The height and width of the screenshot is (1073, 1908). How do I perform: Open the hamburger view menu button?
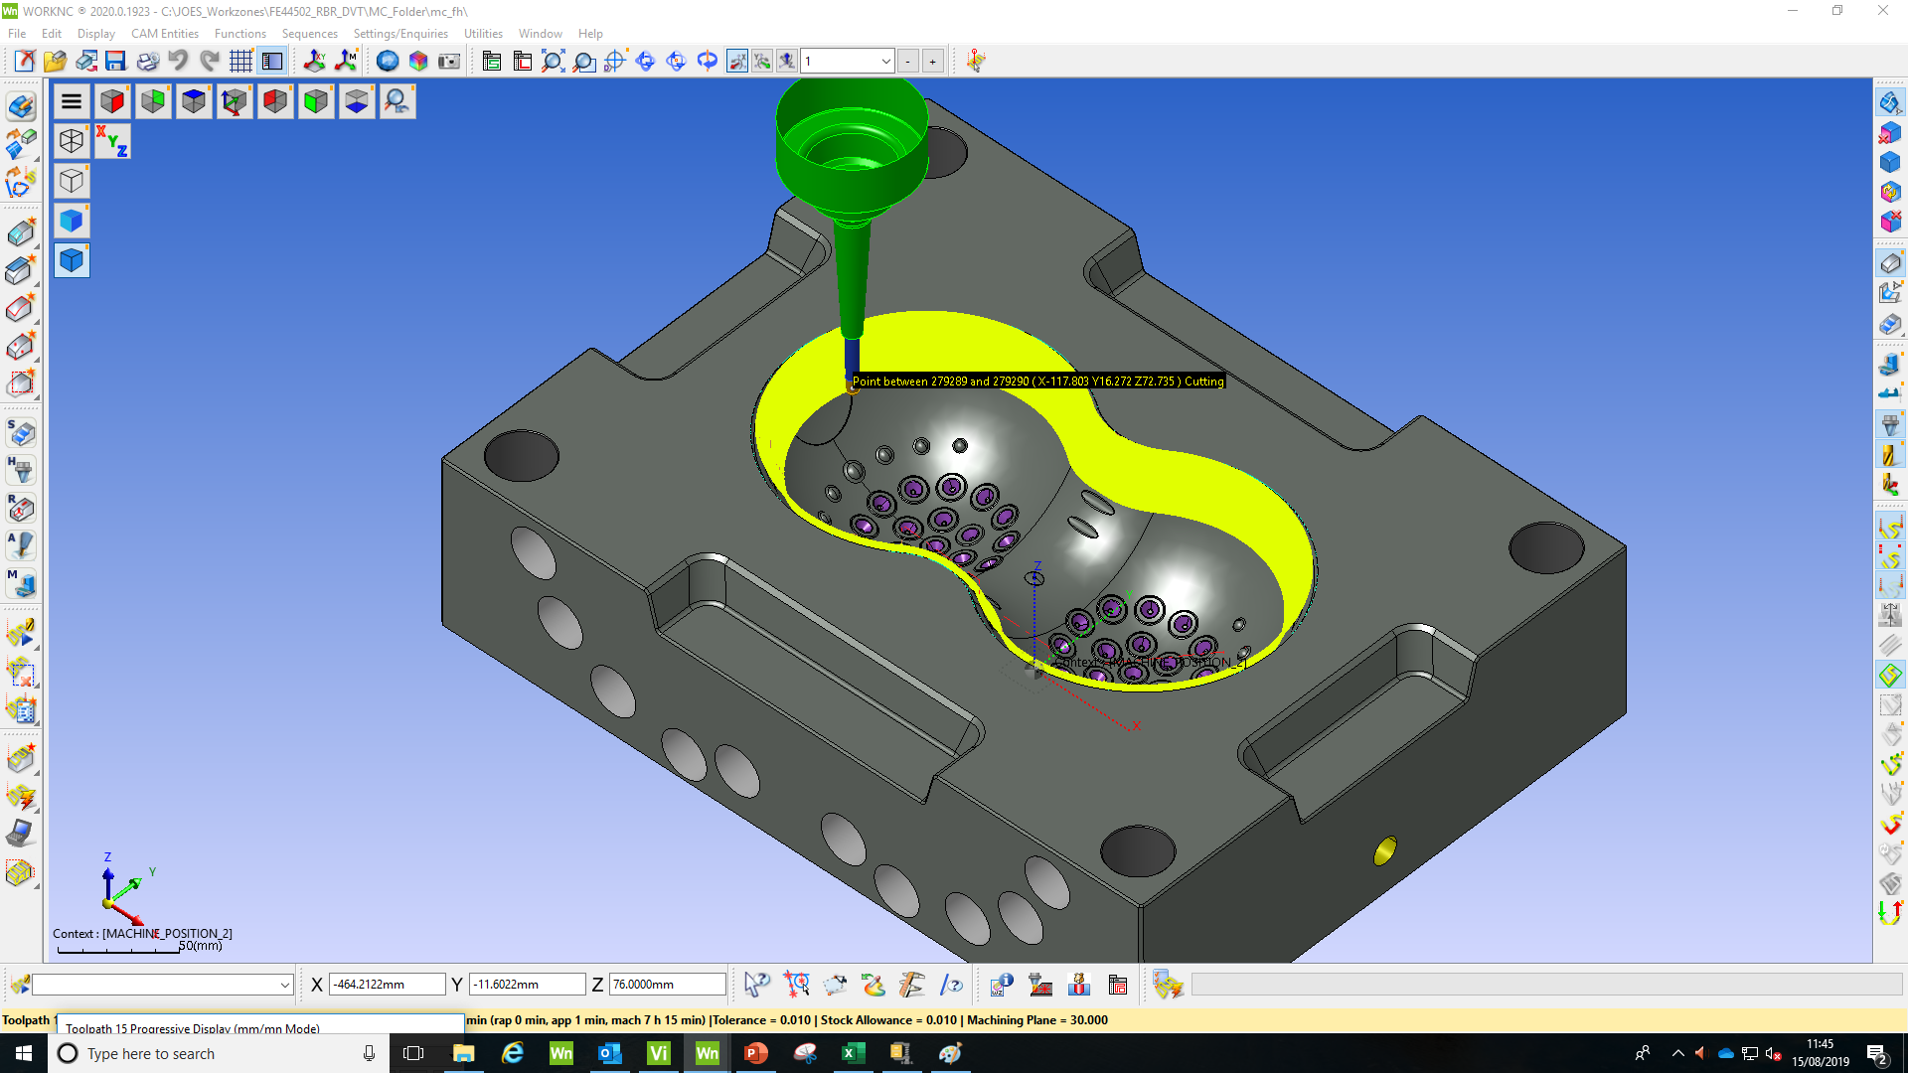point(72,101)
